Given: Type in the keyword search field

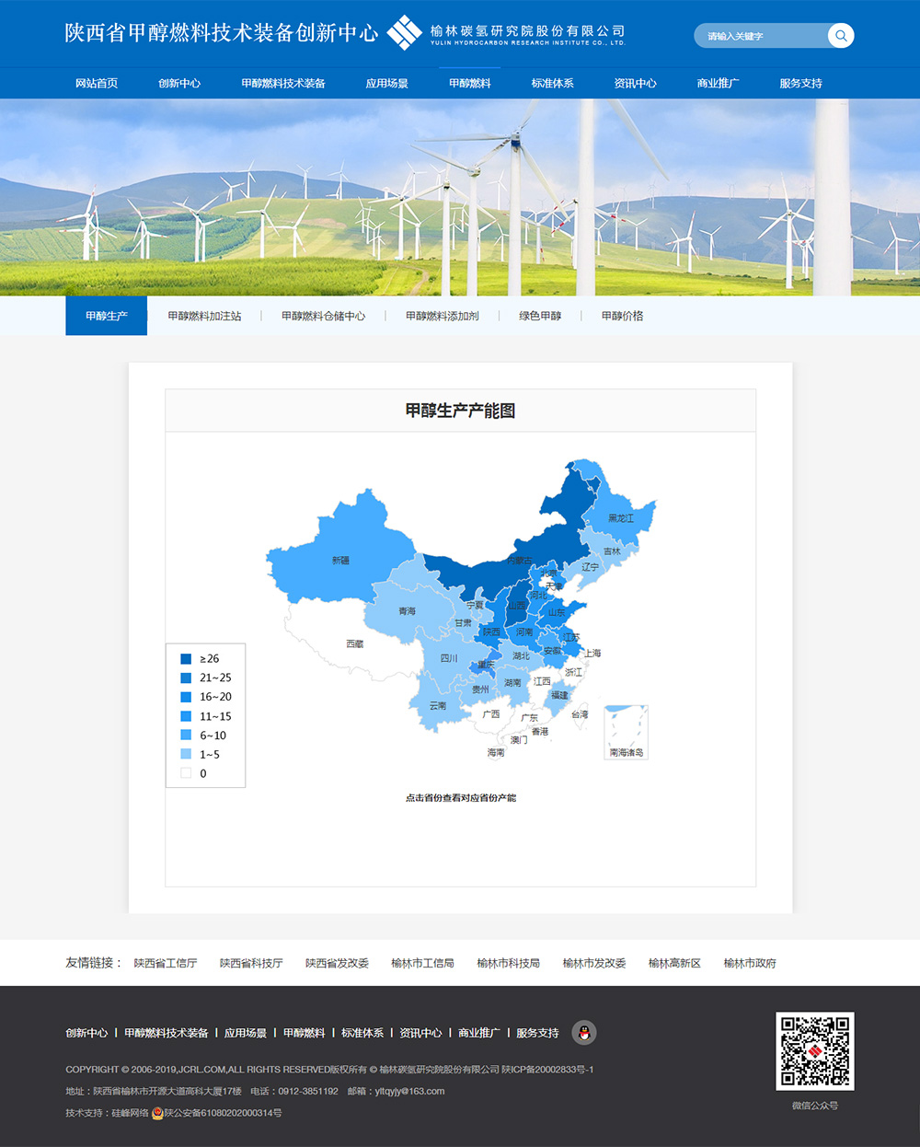Looking at the screenshot, I should (x=759, y=36).
